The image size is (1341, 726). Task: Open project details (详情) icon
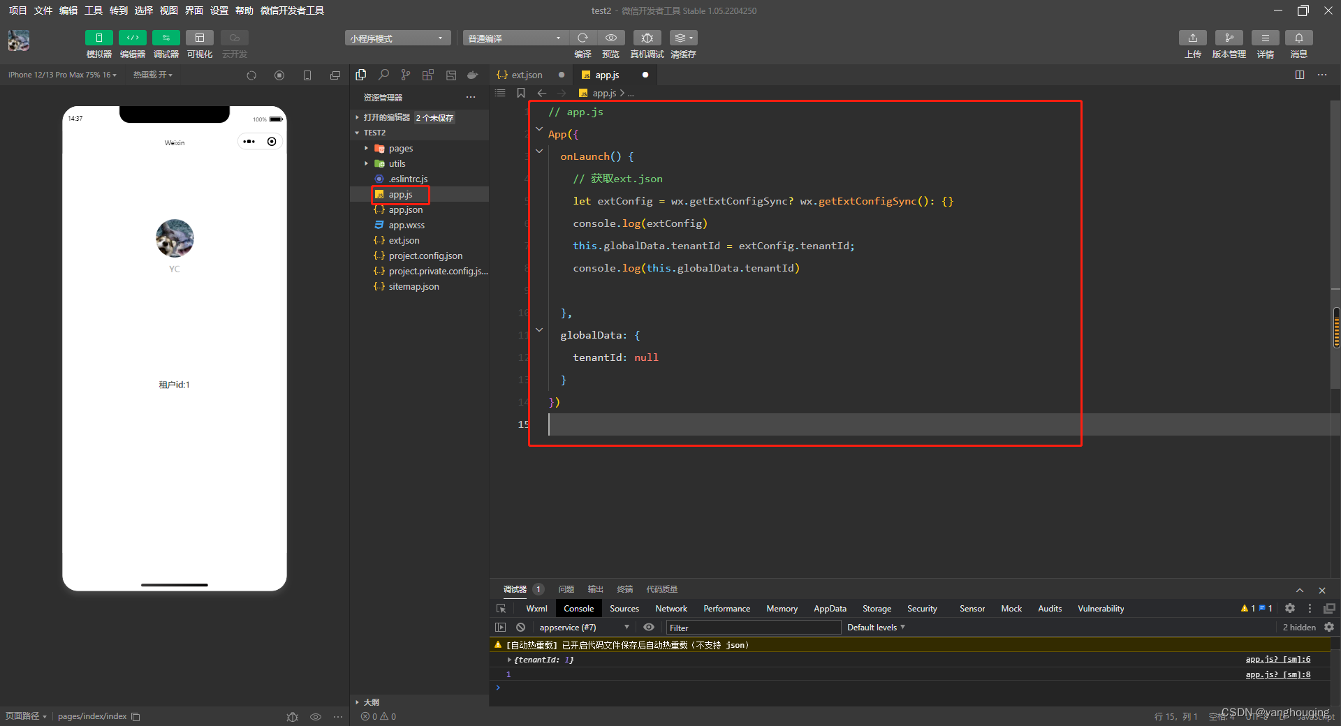[1265, 38]
